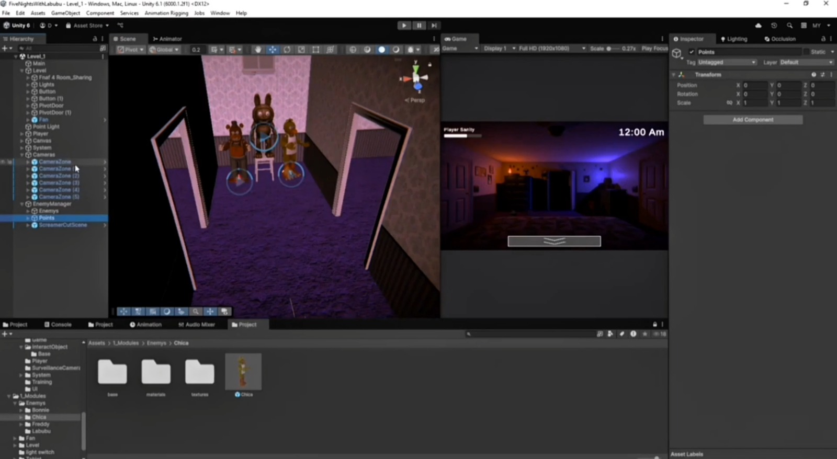Switch to the Animator tab

(167, 39)
